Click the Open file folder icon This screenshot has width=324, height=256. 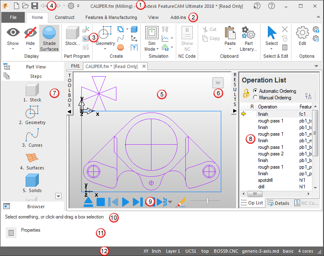point(26,6)
